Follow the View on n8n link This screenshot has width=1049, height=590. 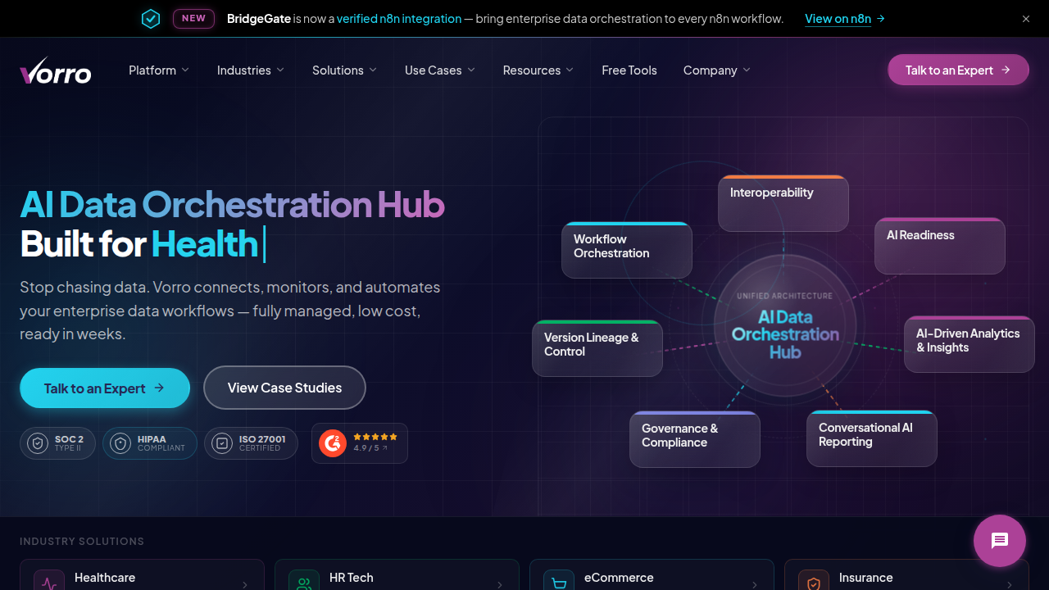(x=845, y=19)
